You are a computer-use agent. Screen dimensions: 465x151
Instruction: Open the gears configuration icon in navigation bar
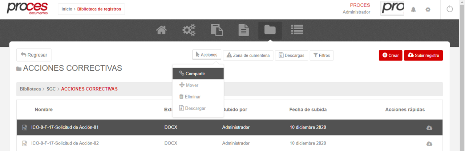[189, 30]
